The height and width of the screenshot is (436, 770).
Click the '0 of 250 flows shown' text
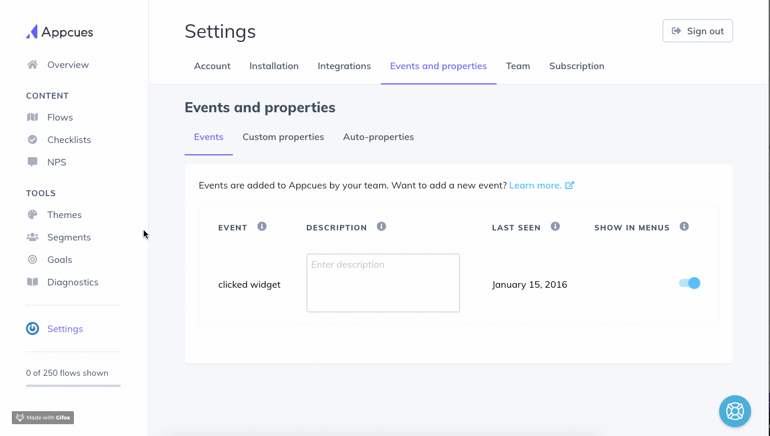(67, 373)
